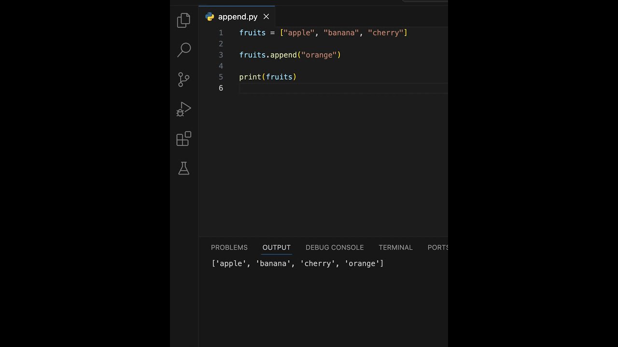Switch to the DEBUG CONSOLE tab
This screenshot has width=618, height=347.
(335, 247)
